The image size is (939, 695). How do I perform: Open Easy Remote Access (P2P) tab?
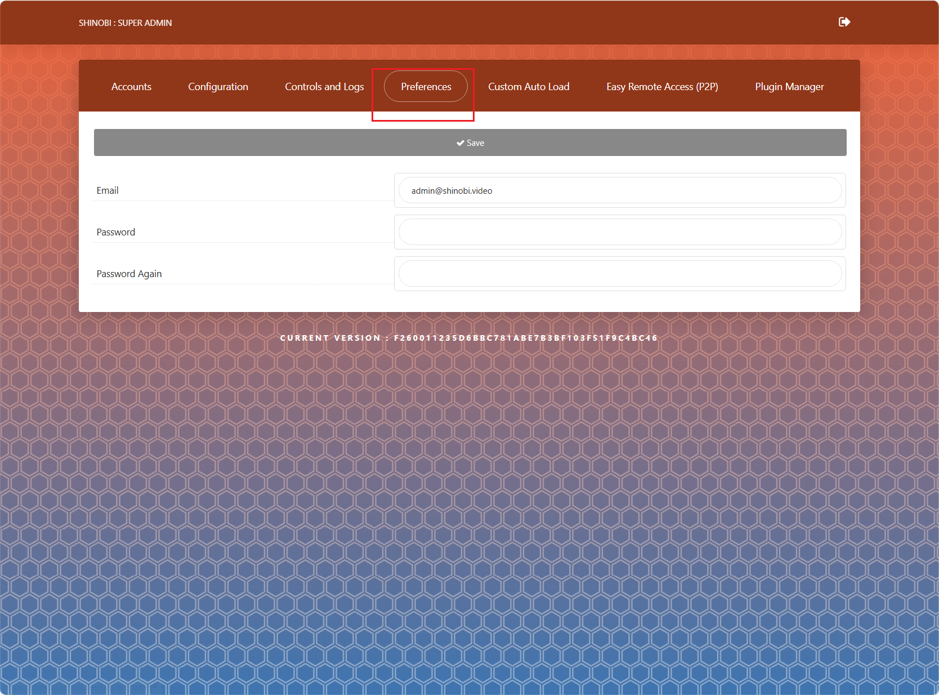click(x=662, y=86)
